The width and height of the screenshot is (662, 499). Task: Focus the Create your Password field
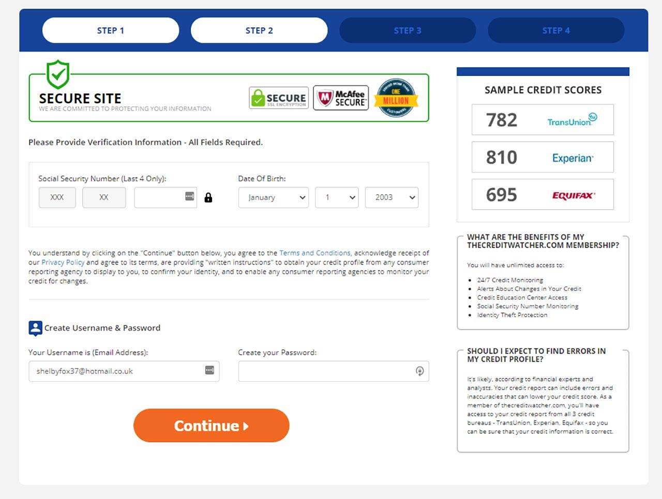(x=326, y=371)
